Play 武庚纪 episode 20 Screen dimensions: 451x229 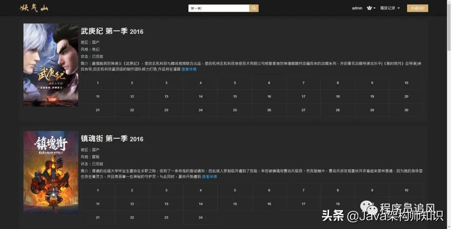click(406, 97)
